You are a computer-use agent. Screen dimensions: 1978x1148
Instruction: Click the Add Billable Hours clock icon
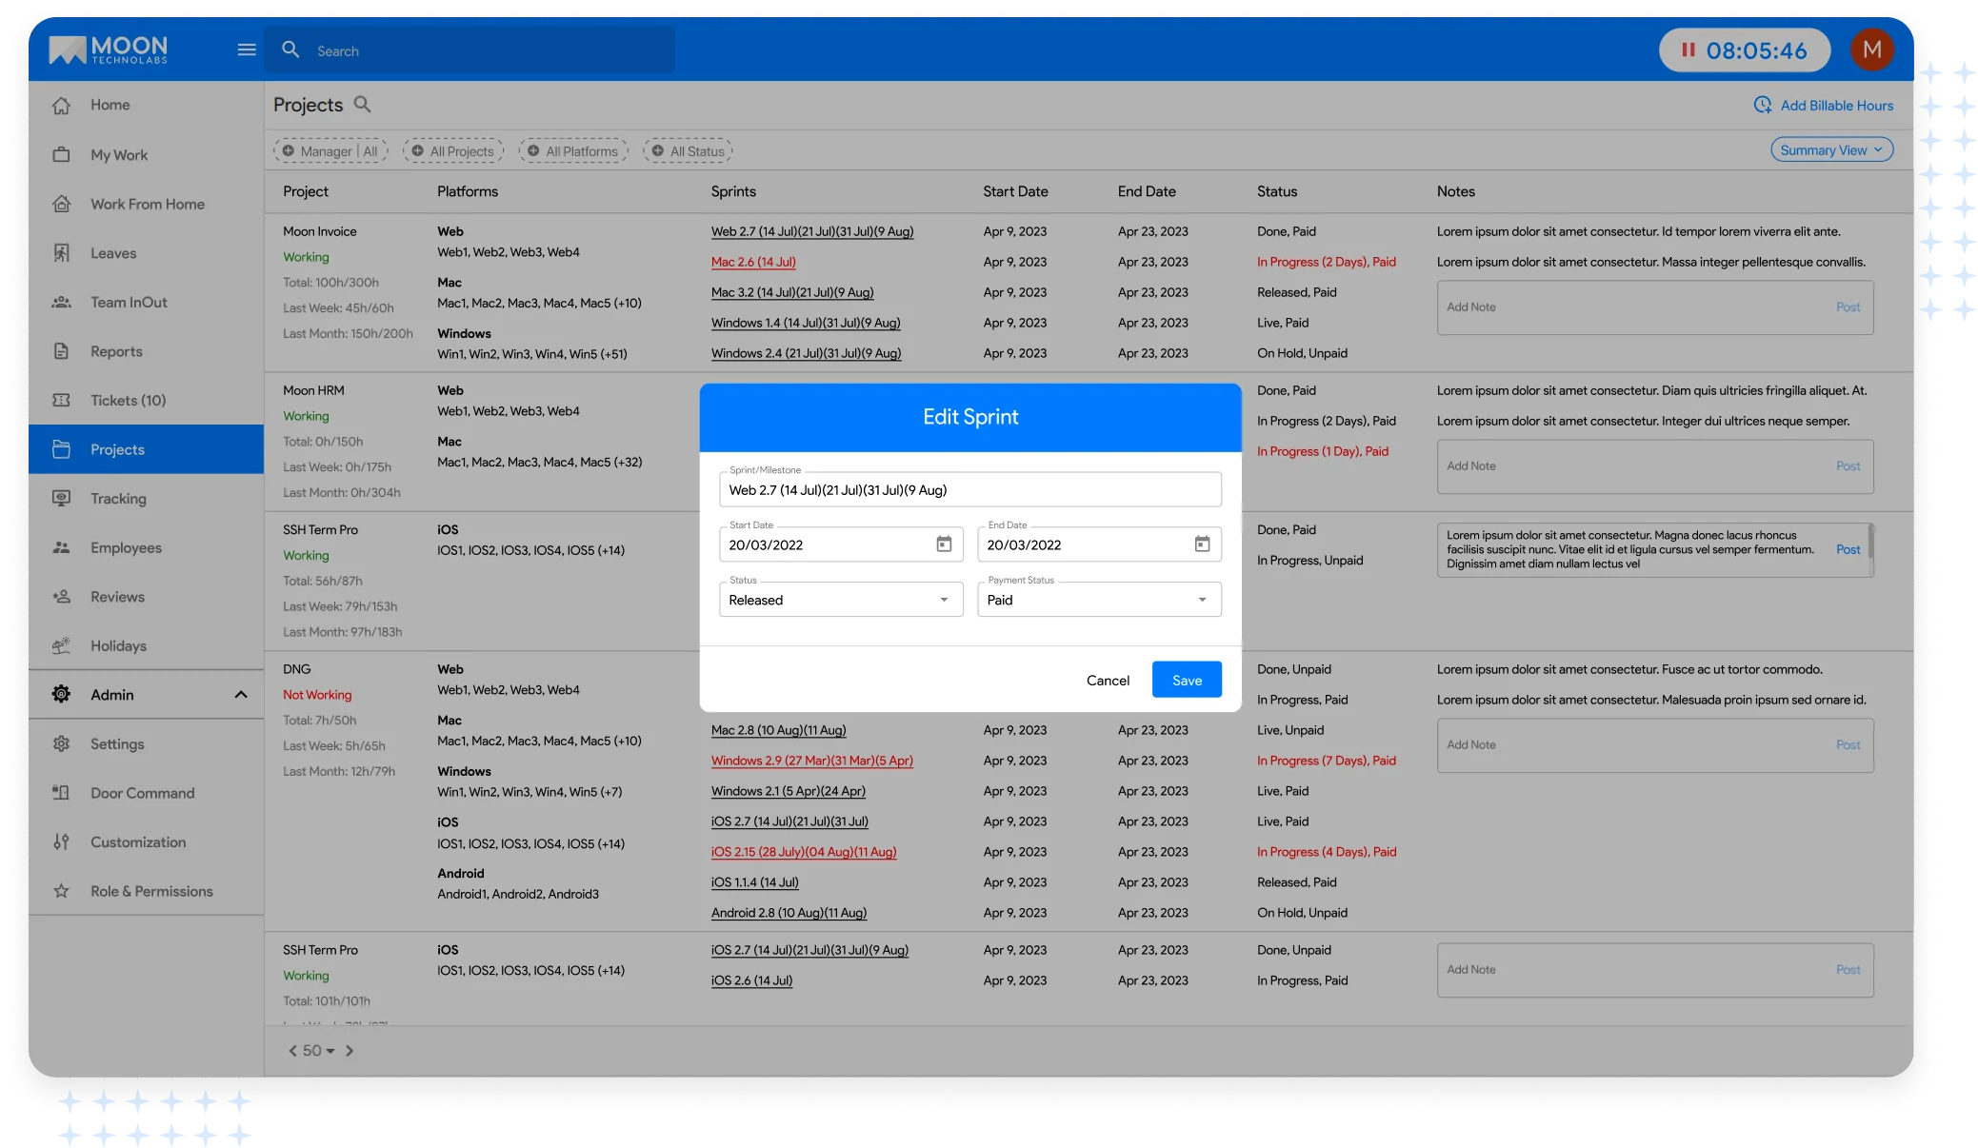click(1763, 105)
